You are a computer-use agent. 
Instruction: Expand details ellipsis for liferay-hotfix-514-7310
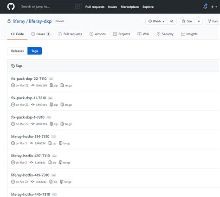coord(54,137)
